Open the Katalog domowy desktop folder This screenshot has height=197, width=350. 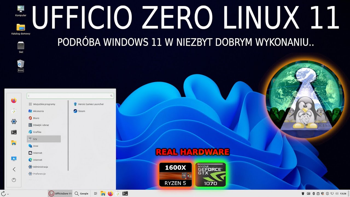21,29
